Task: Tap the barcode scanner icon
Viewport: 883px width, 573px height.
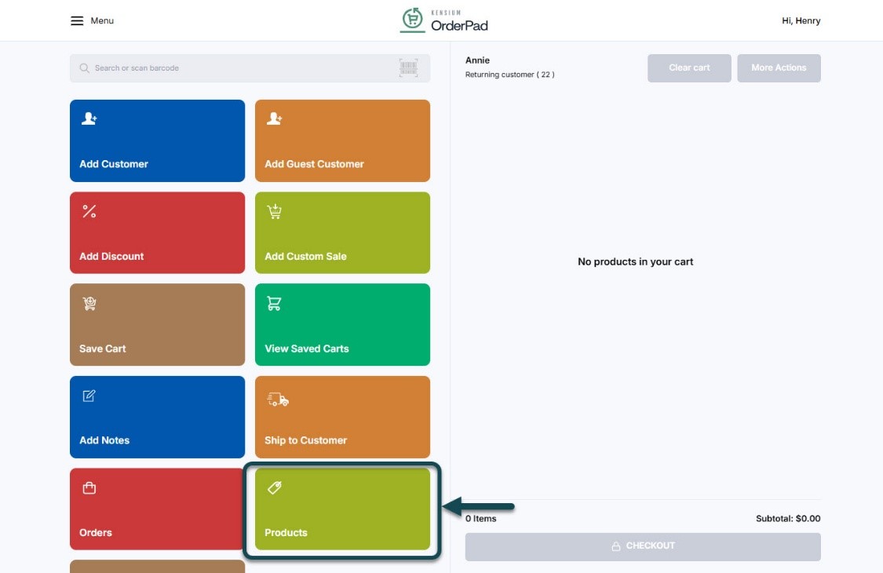Action: (408, 68)
